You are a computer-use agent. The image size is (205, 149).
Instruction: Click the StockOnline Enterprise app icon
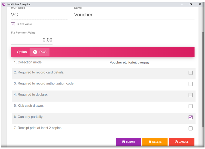pos(4,4)
